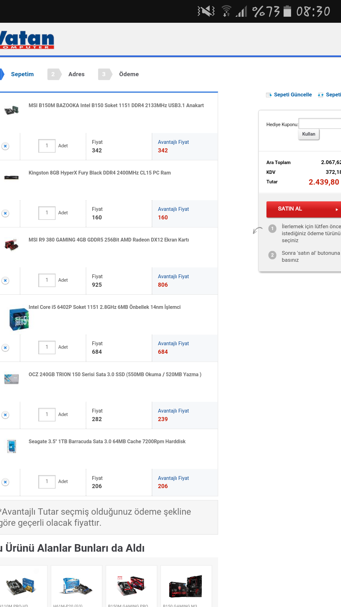
Task: Edit quantity field for Seagate harddisk
Action: point(47,481)
